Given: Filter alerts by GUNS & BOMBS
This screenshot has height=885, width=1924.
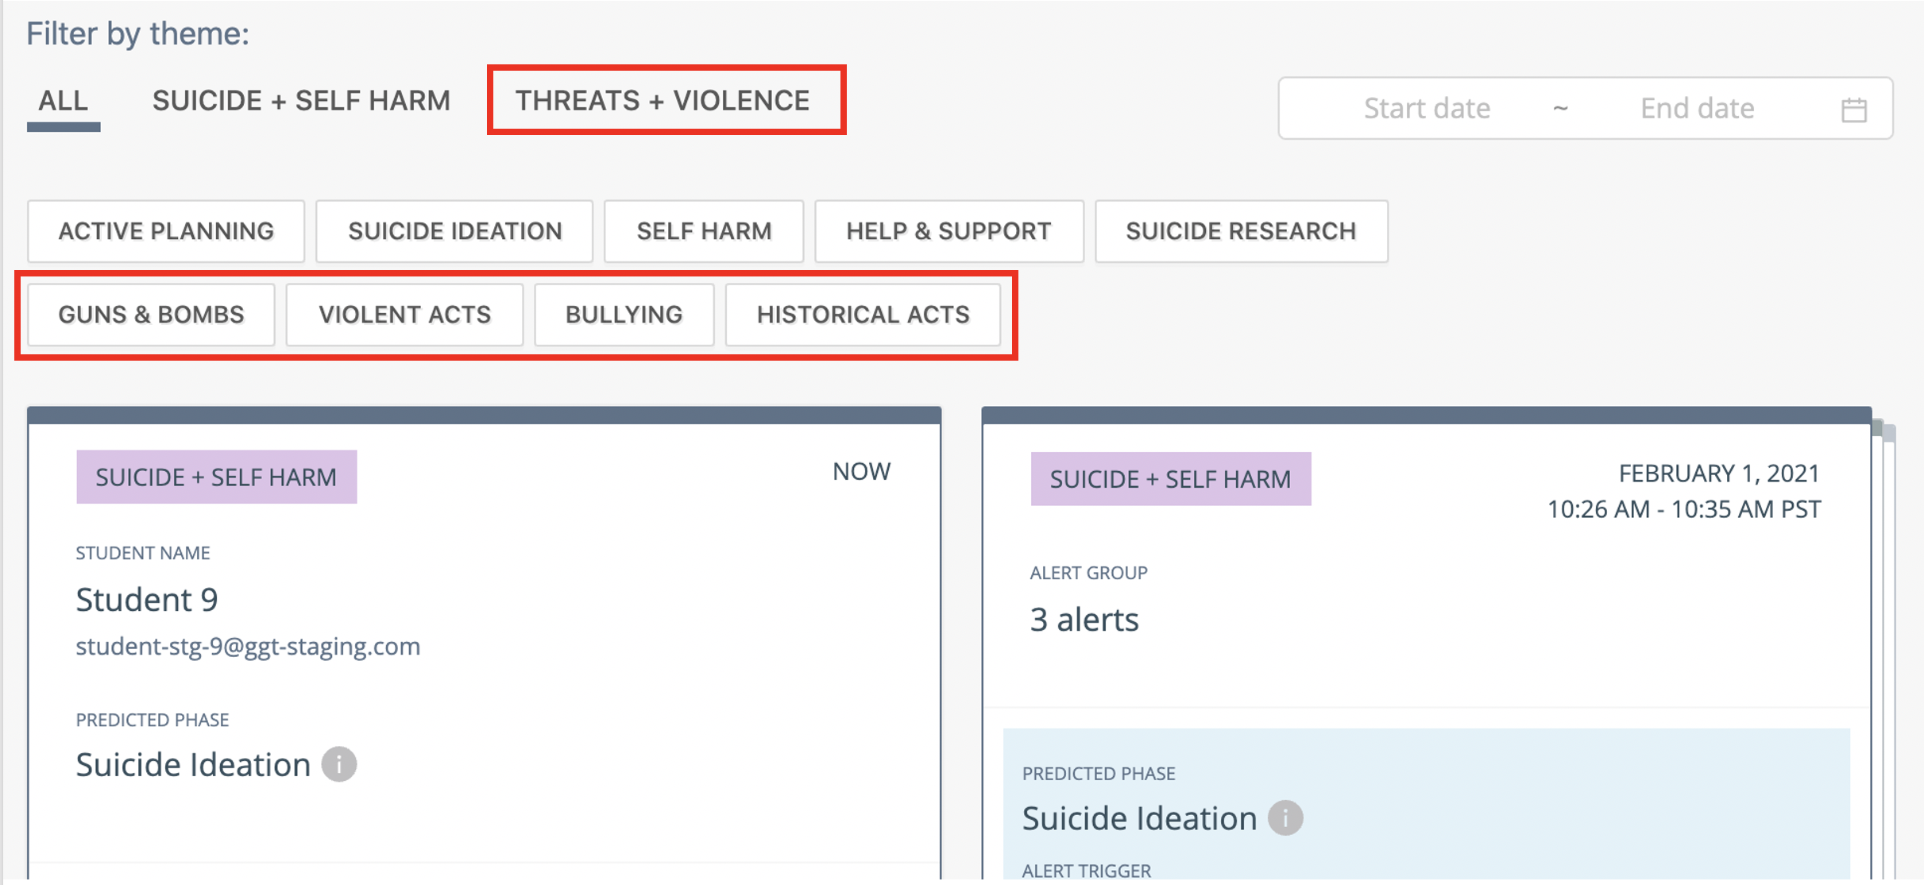Looking at the screenshot, I should (x=151, y=315).
